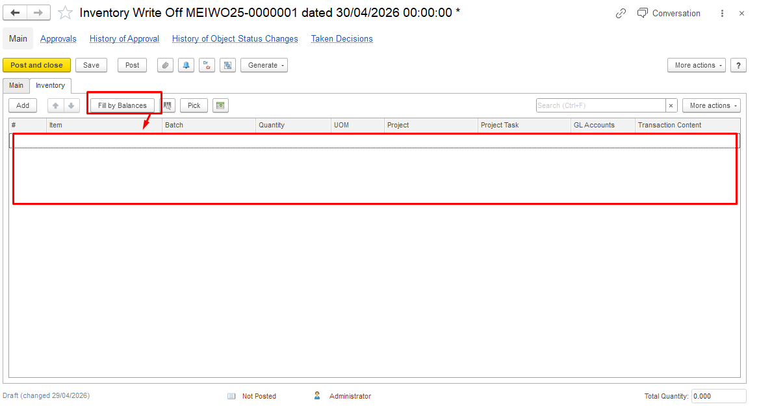Viewport: 759px width, 411px height.
Task: Click the green table load icon
Action: click(220, 105)
